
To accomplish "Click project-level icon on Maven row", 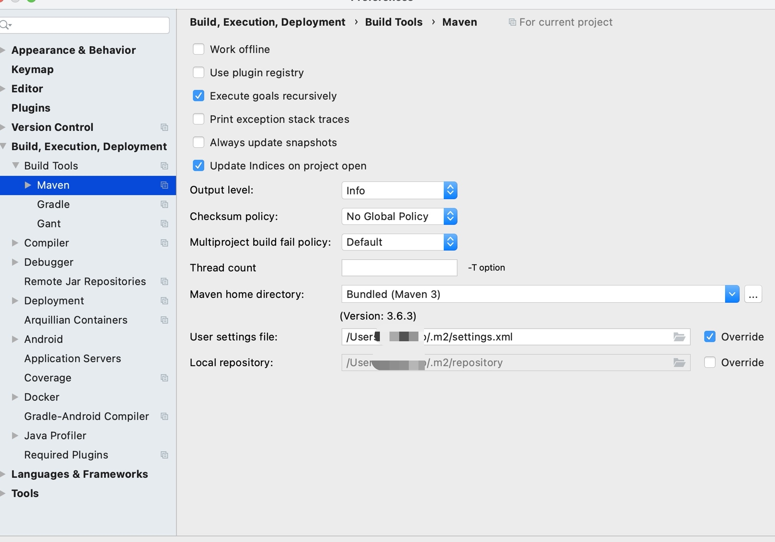I will [x=164, y=185].
